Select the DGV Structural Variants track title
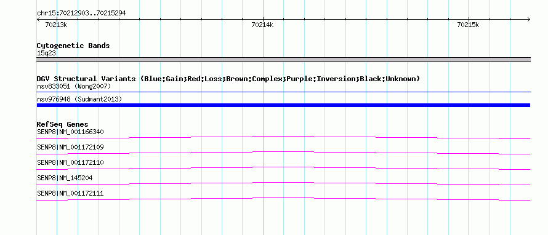The height and width of the screenshot is (235, 548). tap(228, 79)
